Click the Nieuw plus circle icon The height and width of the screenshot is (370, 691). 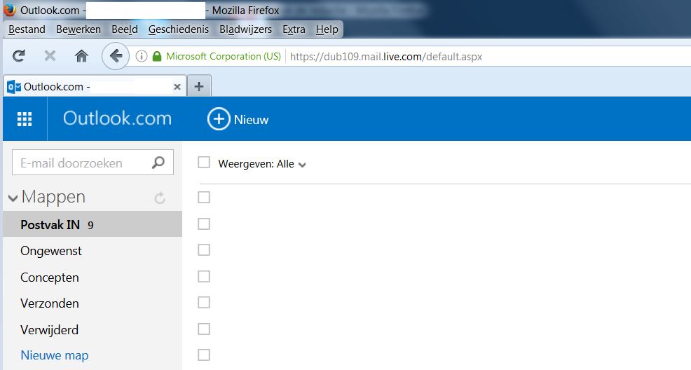pyautogui.click(x=219, y=119)
